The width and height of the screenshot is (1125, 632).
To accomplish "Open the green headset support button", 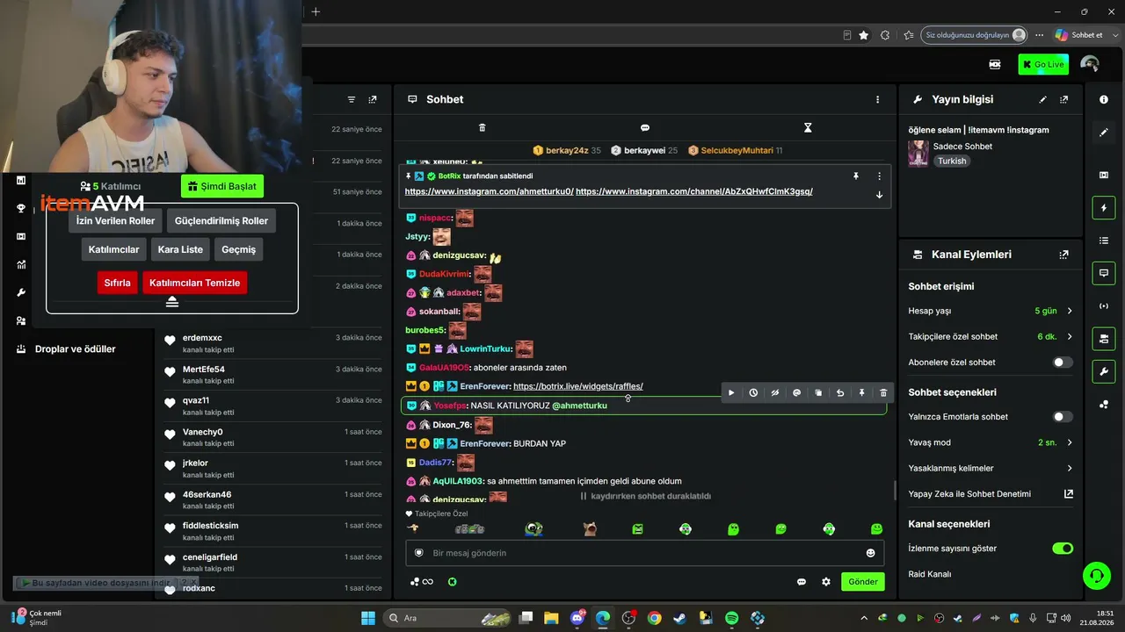I will coord(1096,576).
